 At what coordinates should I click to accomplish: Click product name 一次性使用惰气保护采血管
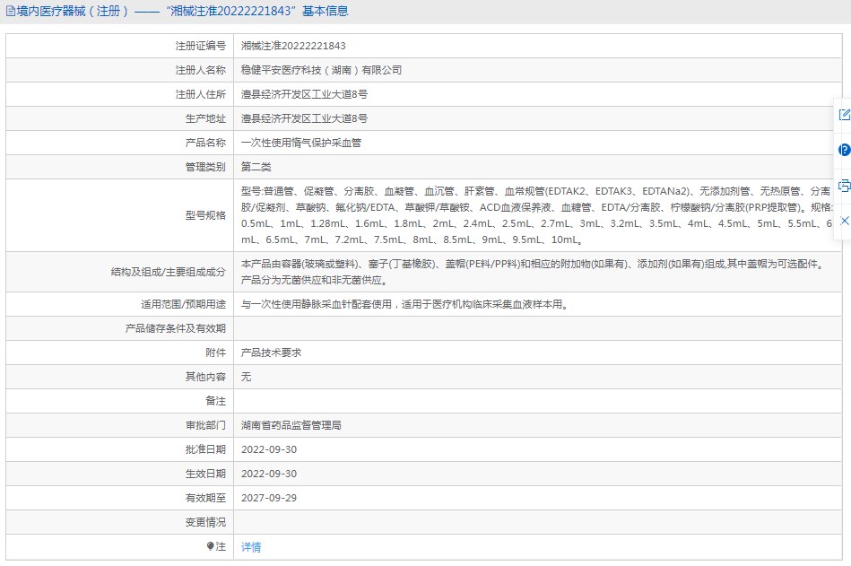[x=301, y=143]
